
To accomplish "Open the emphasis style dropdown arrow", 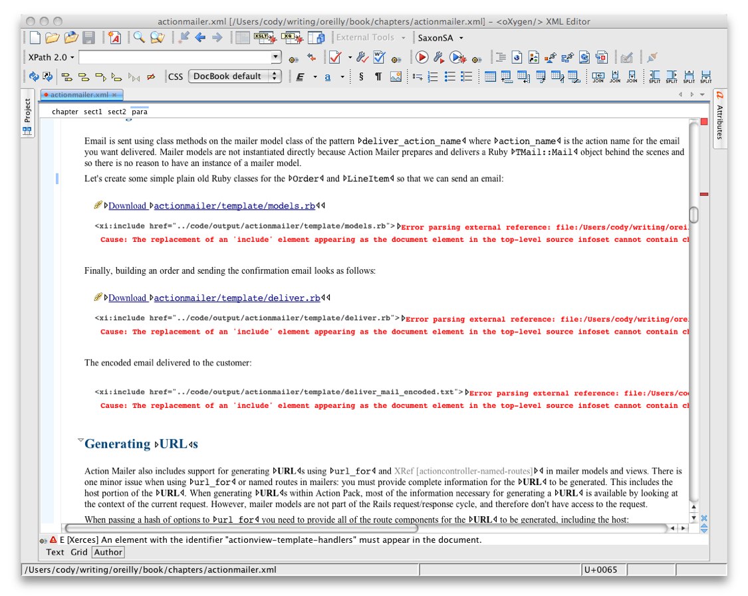I will 315,76.
